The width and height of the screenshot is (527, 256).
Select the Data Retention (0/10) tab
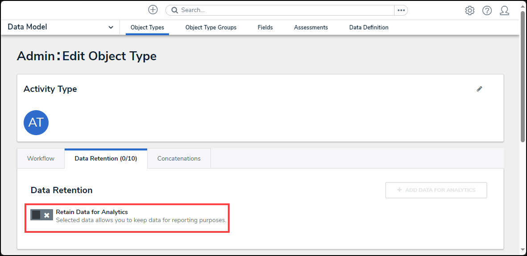click(x=106, y=158)
